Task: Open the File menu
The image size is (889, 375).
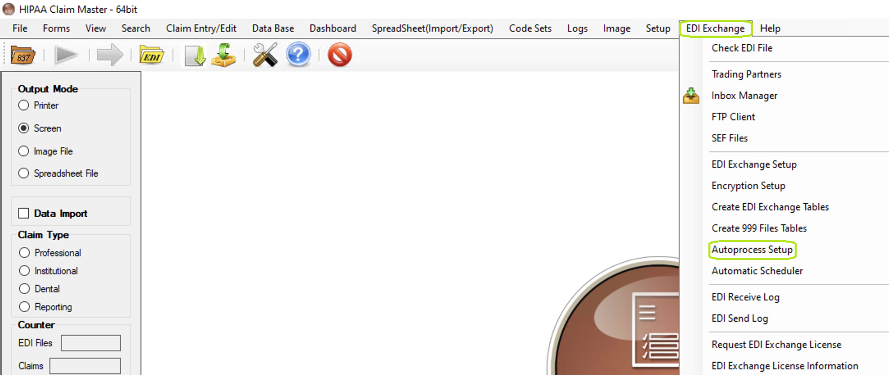Action: click(20, 28)
